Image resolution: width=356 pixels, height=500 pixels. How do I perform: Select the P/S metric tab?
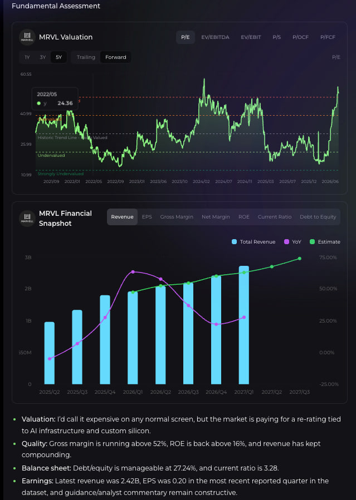click(276, 37)
